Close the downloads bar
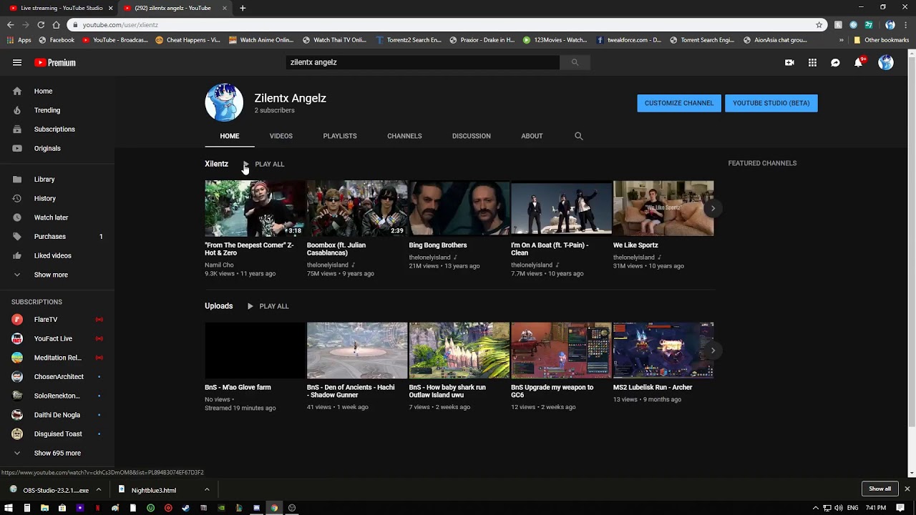The image size is (916, 515). tap(907, 489)
